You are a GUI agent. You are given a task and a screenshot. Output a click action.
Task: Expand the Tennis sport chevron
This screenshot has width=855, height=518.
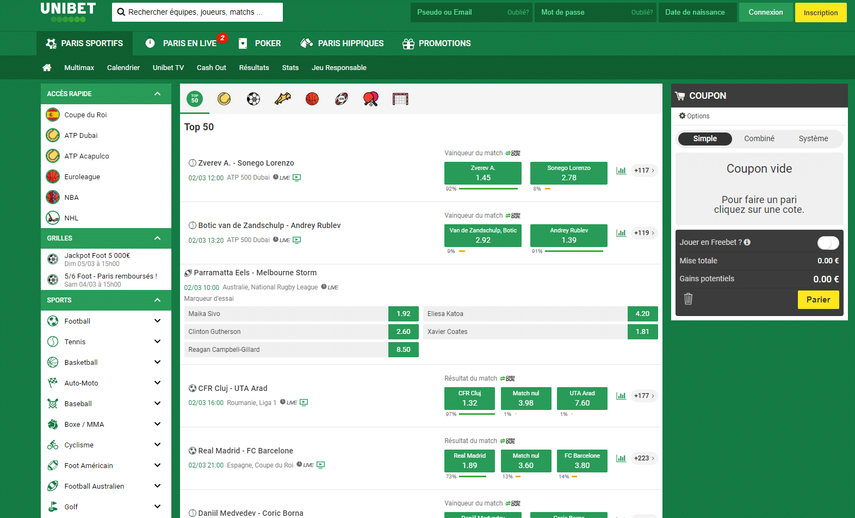(x=158, y=342)
